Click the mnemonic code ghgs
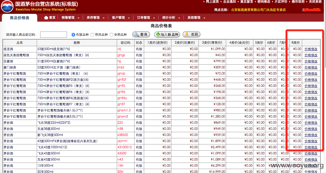Image resolution: width=326 pixels, height=173 pixels. coord(121,55)
